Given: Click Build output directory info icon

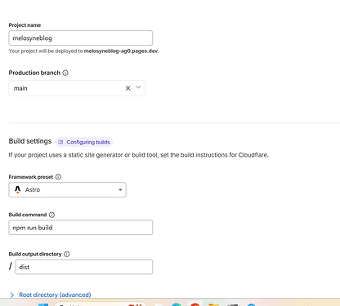Looking at the screenshot, I should [67, 254].
